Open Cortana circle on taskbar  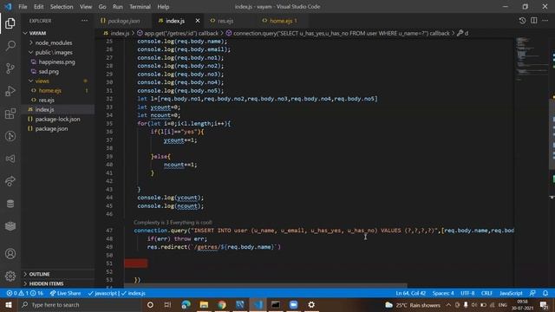(x=150, y=305)
